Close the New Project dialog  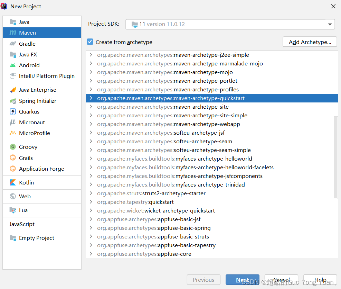tap(333, 6)
